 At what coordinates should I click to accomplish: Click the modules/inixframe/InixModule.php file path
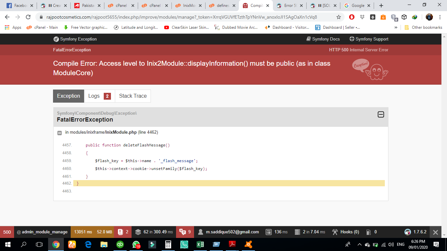[x=103, y=132]
